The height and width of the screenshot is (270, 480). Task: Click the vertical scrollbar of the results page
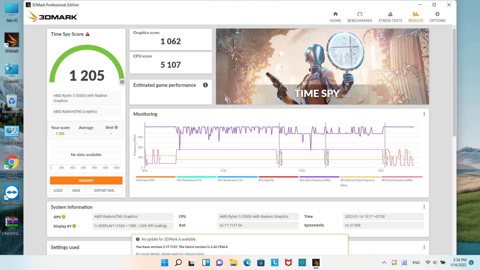pos(454,82)
